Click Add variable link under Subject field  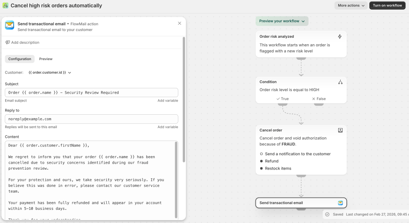coord(168,101)
